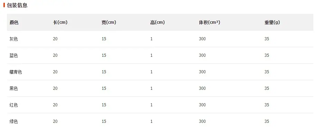Click the volume value in 黑色 row
Viewport: 322px width, 129px height.
[x=202, y=88]
